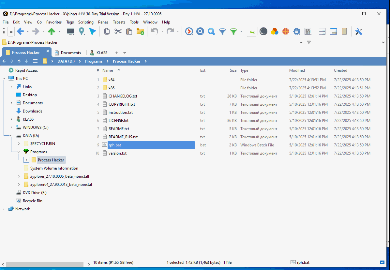Viewport: 390px width, 270px height.
Task: Open Configuration with the wrench icon
Action: (x=359, y=32)
